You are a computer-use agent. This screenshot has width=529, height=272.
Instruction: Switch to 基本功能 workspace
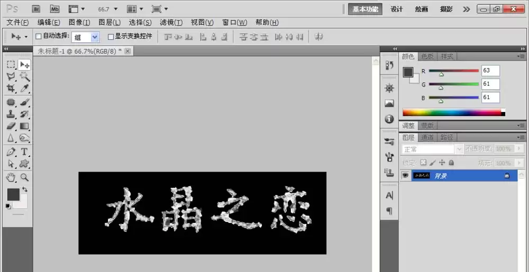coord(365,10)
